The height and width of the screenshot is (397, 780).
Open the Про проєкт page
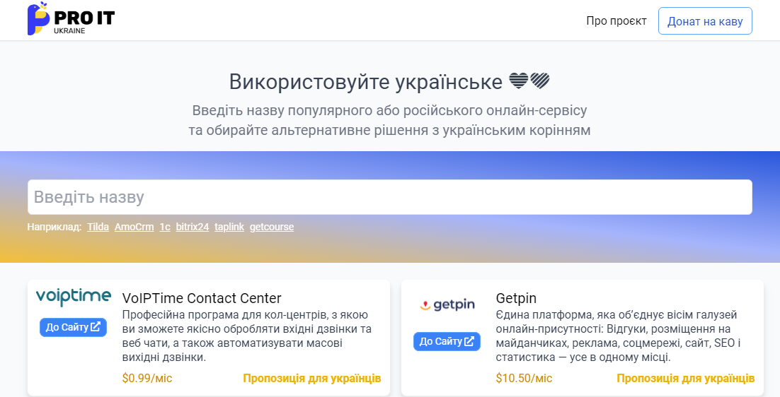pyautogui.click(x=616, y=21)
